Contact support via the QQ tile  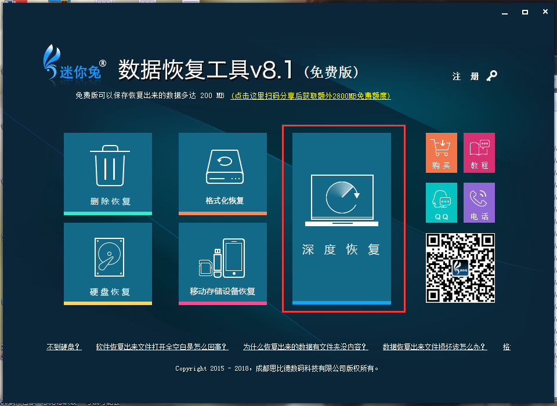pyautogui.click(x=441, y=202)
